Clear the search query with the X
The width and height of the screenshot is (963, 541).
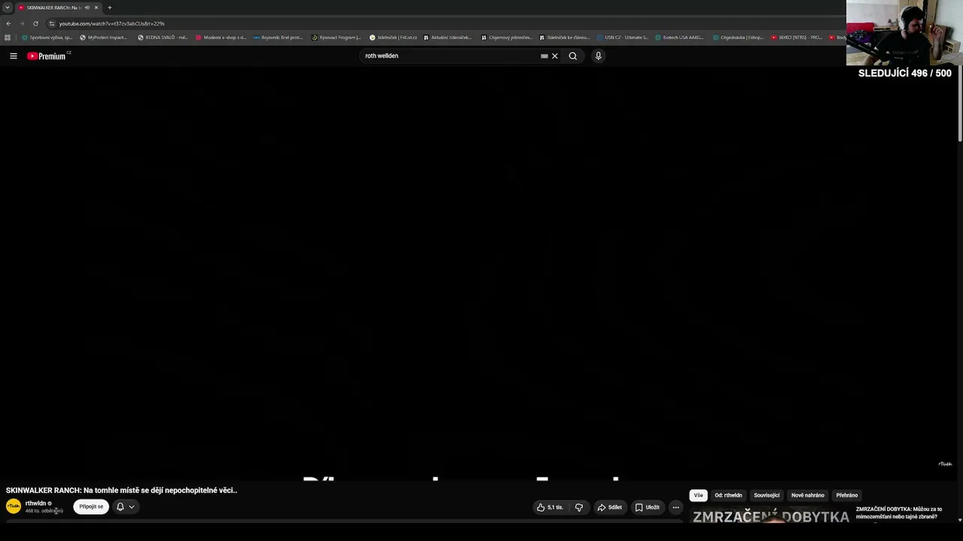(x=555, y=56)
